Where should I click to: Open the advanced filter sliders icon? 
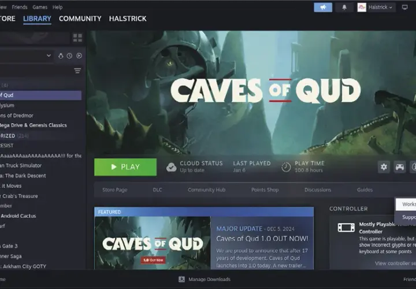click(x=77, y=71)
